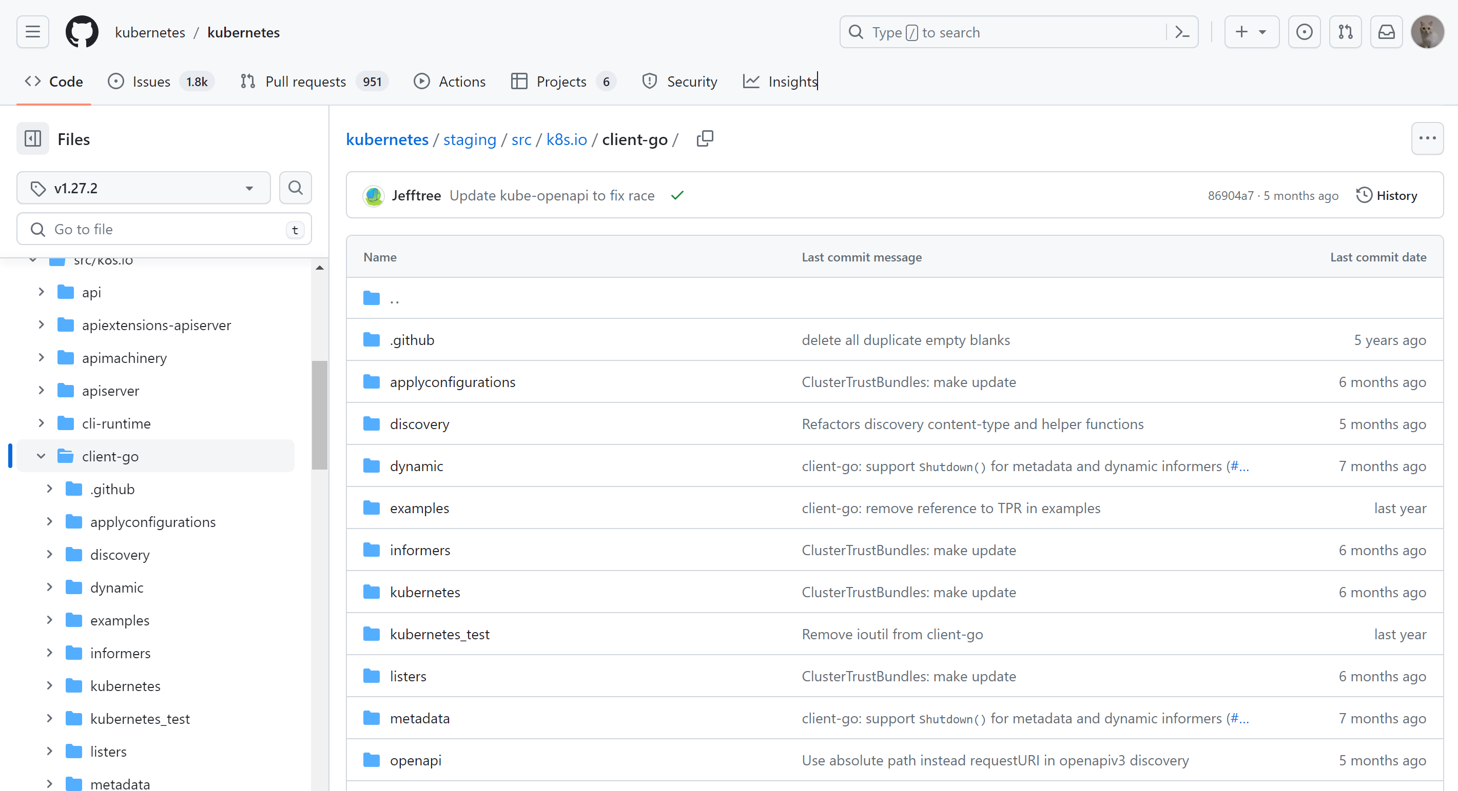
Task: Click the kubernetes breadcrumb link
Action: [x=387, y=139]
